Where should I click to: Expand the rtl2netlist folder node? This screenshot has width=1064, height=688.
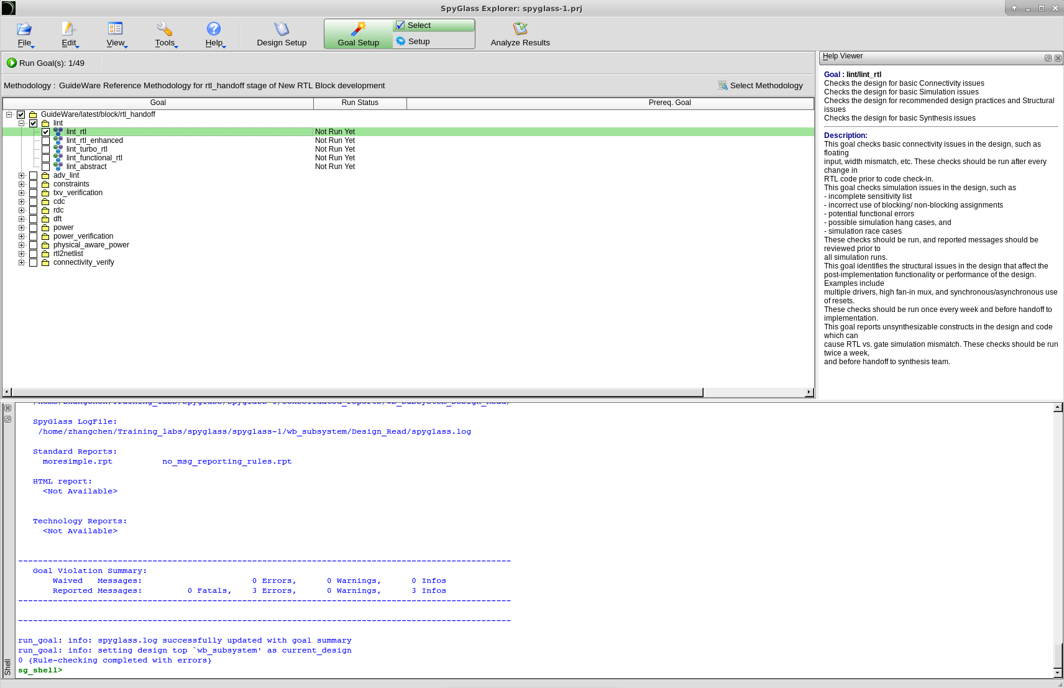point(22,254)
